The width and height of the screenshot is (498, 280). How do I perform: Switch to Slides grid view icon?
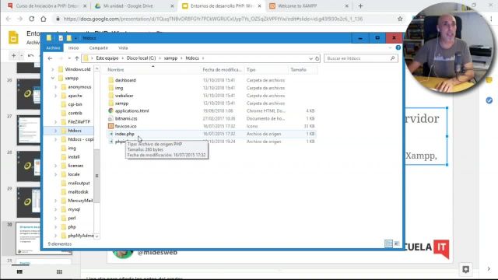pos(59,271)
